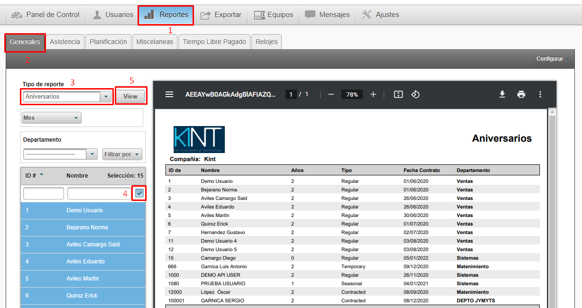582x308 pixels.
Task: Open the Filtrar por dropdown
Action: click(122, 154)
